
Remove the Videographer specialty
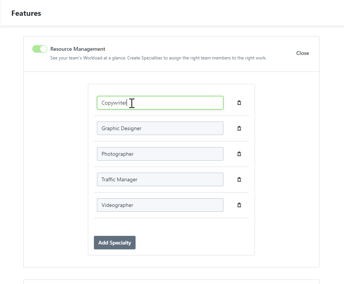pyautogui.click(x=239, y=205)
